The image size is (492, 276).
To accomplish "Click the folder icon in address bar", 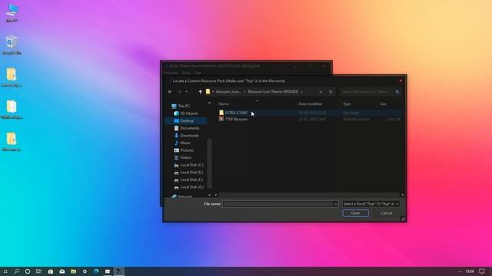I will 208,91.
